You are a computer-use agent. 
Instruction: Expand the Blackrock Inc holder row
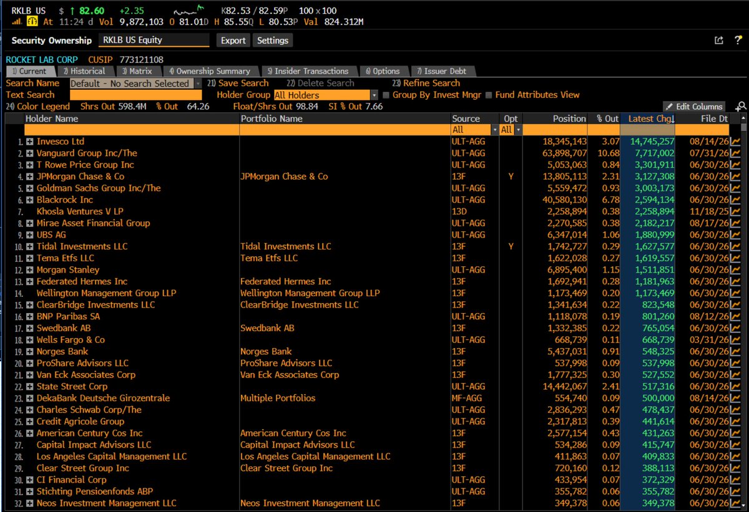click(x=29, y=200)
